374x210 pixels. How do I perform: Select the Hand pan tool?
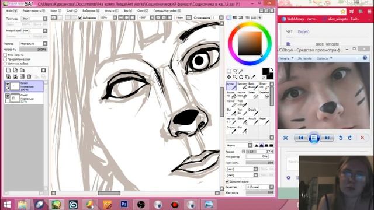[247, 77]
